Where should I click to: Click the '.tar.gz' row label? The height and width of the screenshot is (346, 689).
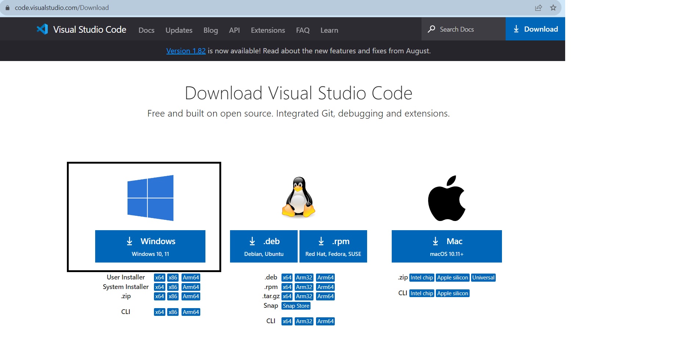[271, 296]
